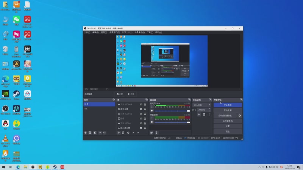The width and height of the screenshot is (303, 170).
Task: Open Windows Start menu
Action: [3, 167]
